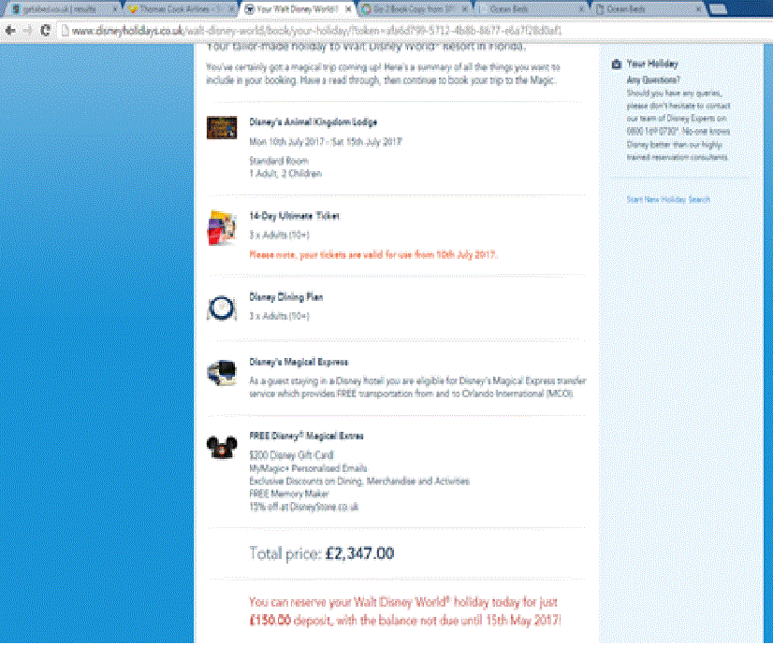The image size is (773, 645).
Task: Click the FREE Disney Magical Extras heading
Action: [x=306, y=436]
